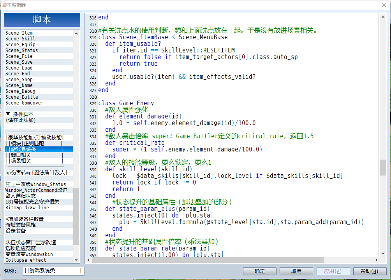Select Scene_Debug script
Screen dimensions: 391x280
click(x=39, y=91)
